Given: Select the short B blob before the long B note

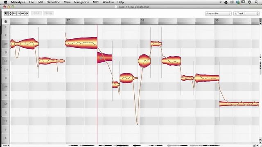Looking at the screenshot, I should [x=187, y=78].
